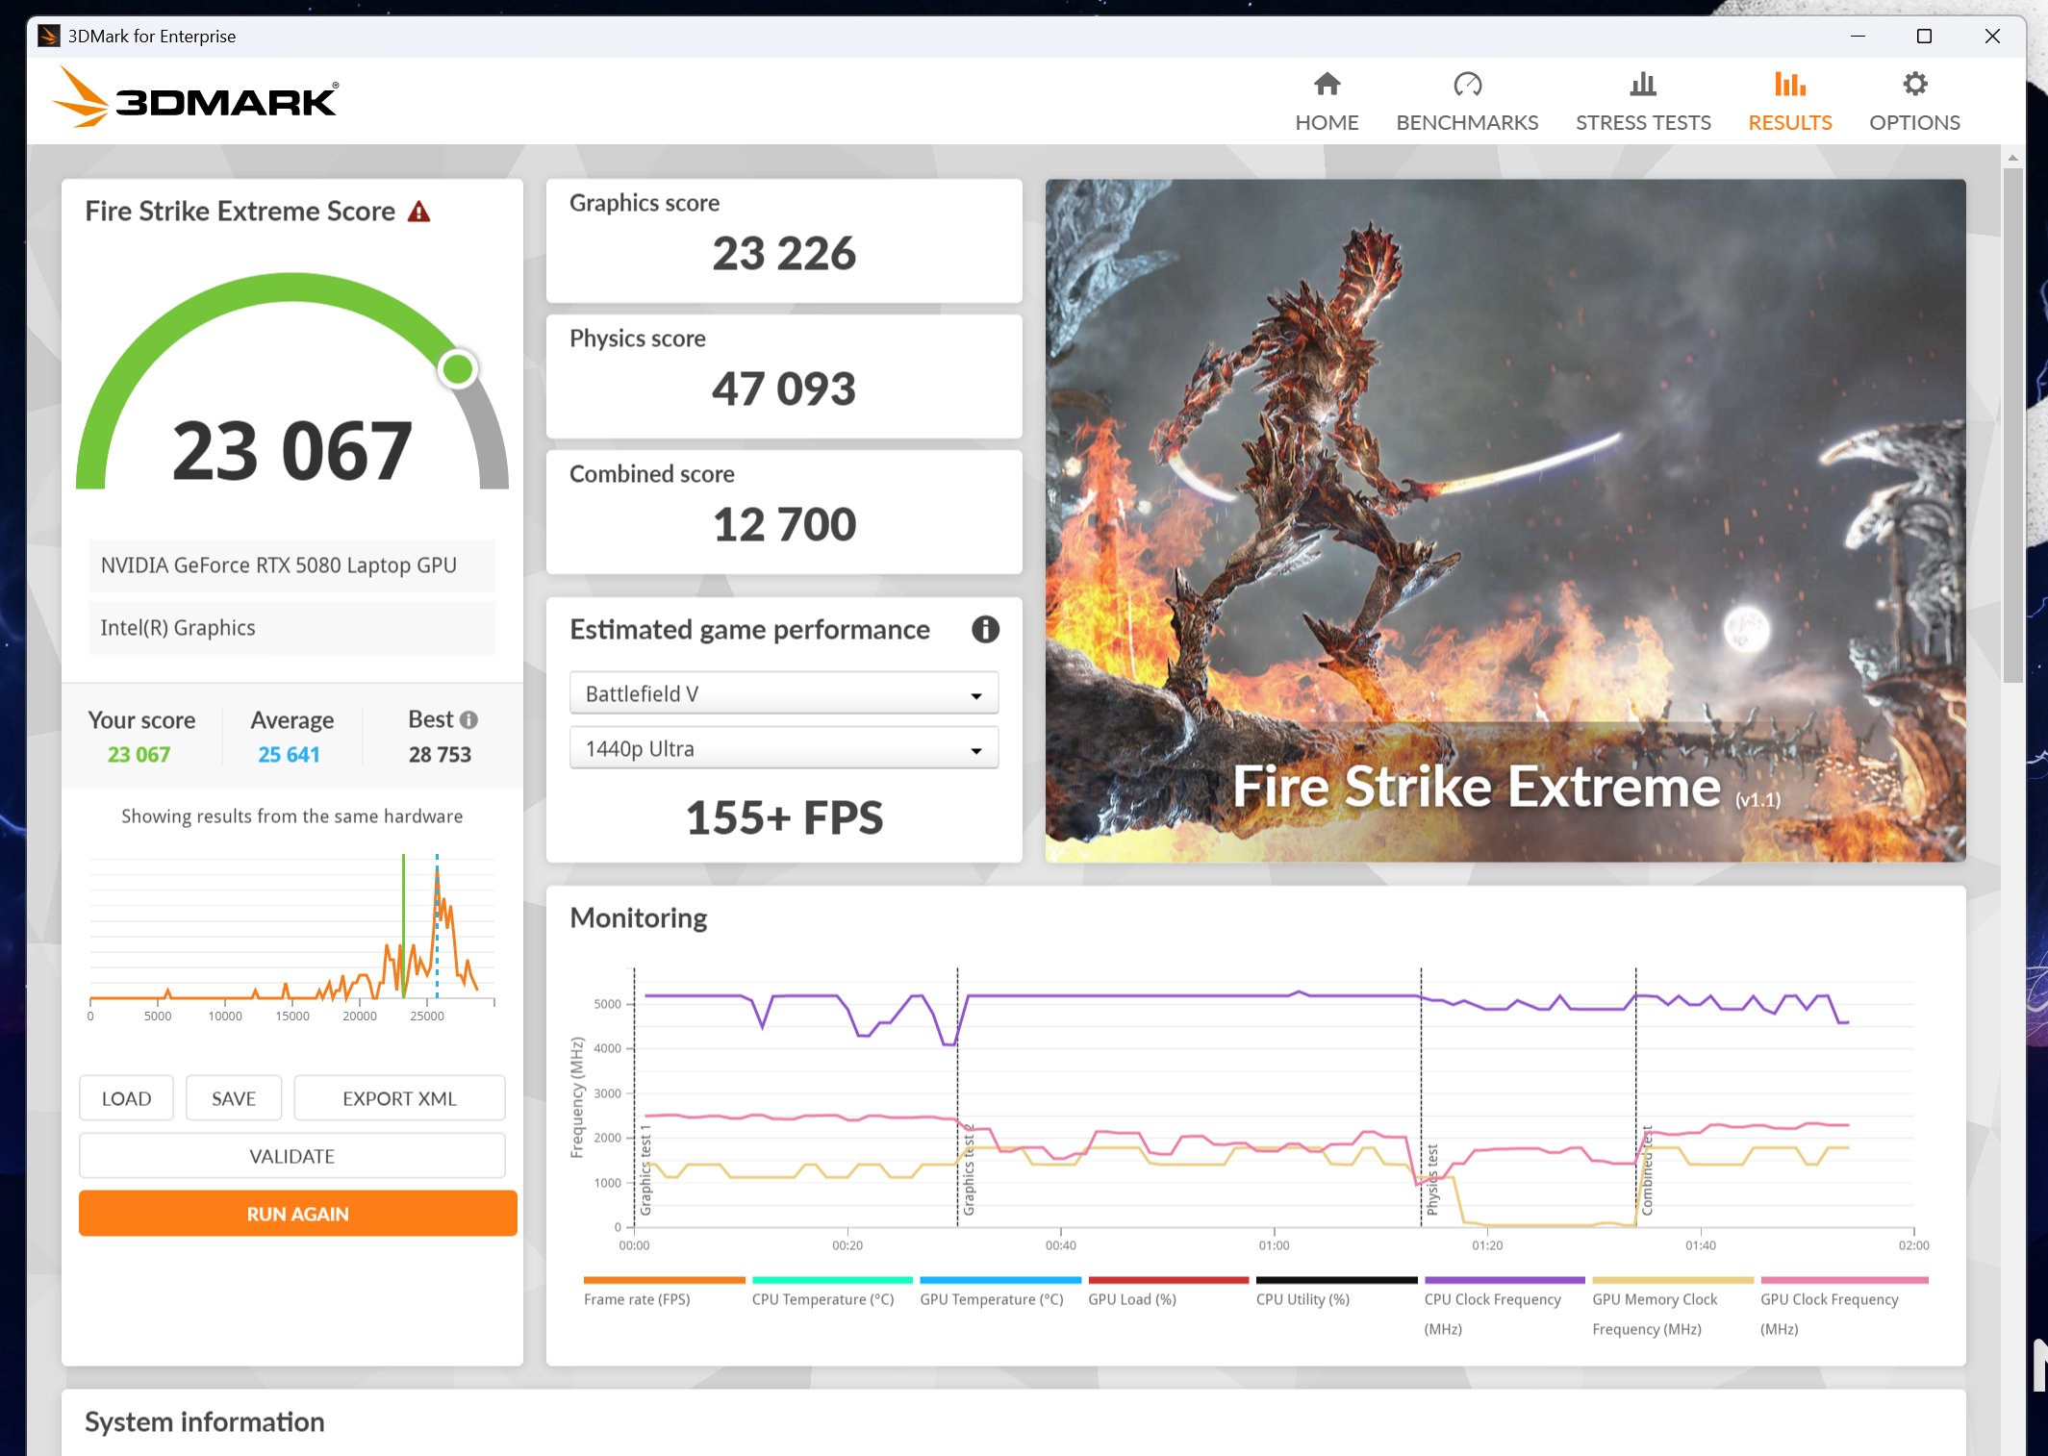Image resolution: width=2048 pixels, height=1456 pixels.
Task: Click the Physics score value 47 093
Action: (784, 389)
